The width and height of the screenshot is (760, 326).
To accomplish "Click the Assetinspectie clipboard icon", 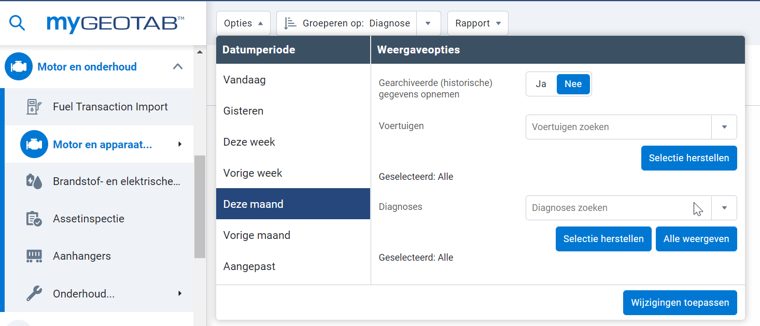I will 34,219.
